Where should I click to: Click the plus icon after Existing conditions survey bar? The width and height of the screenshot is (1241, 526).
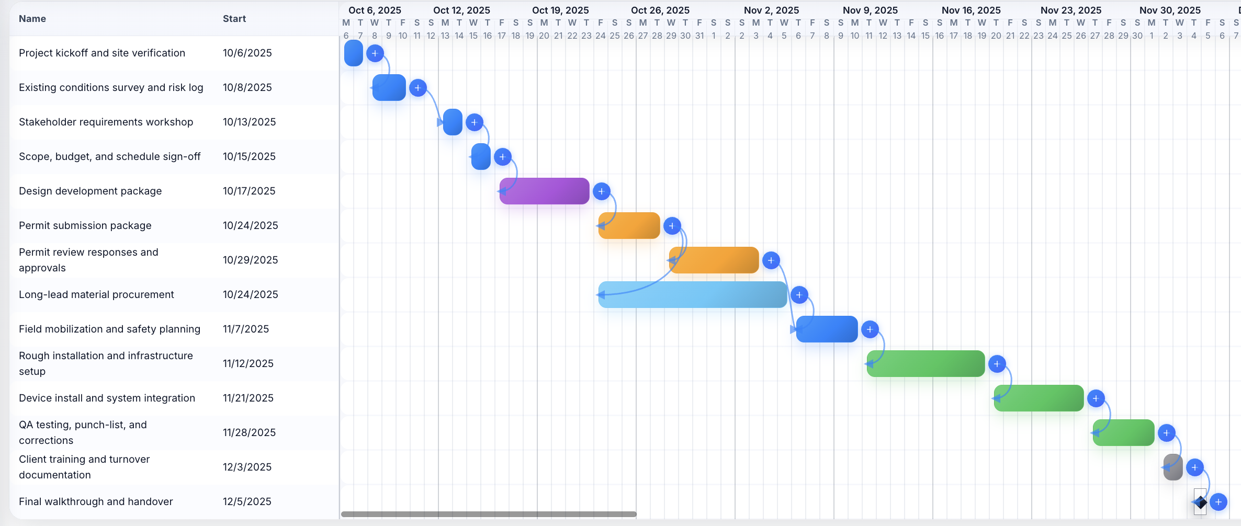(x=418, y=88)
